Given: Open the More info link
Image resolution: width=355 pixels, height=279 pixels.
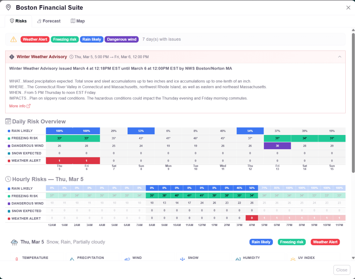Looking at the screenshot, I should (x=17, y=106).
